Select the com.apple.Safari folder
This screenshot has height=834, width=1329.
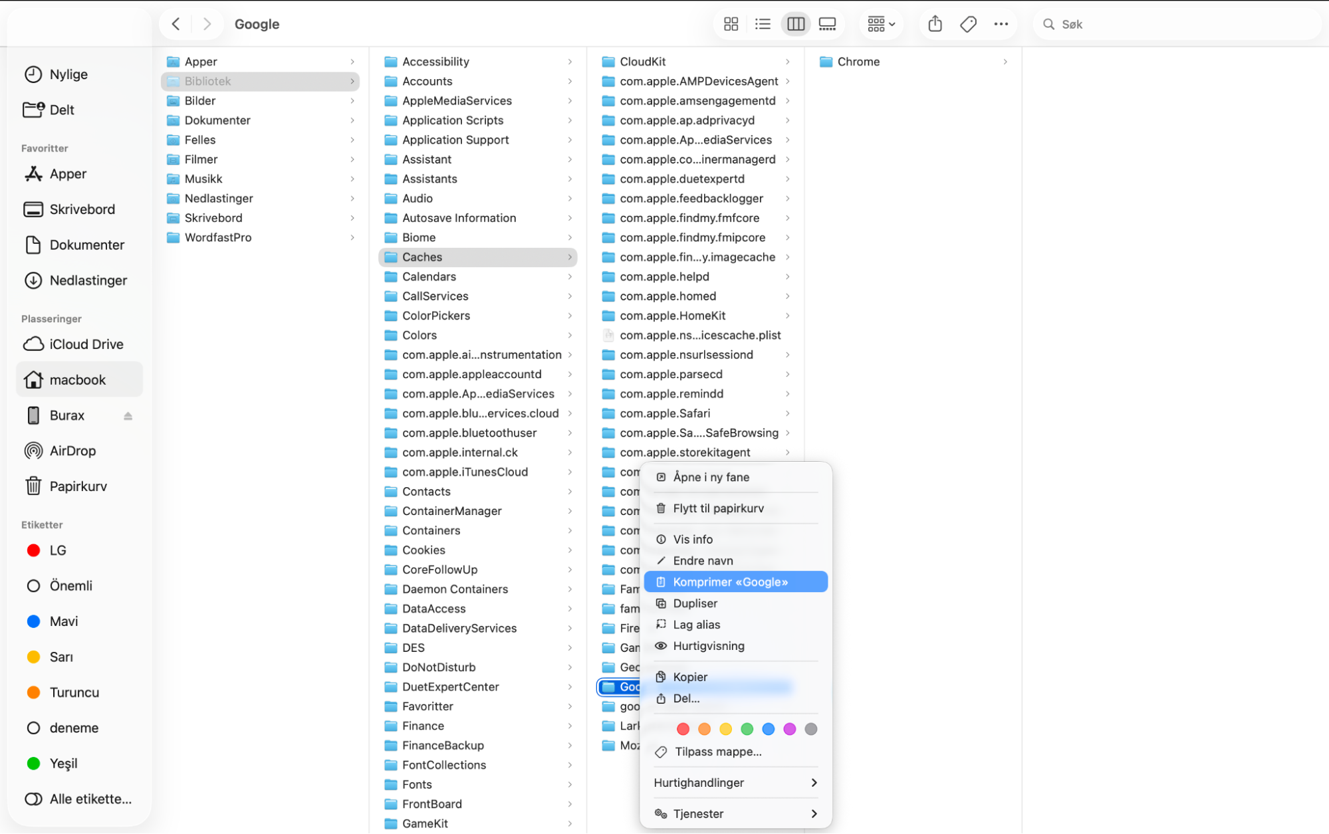pyautogui.click(x=695, y=413)
